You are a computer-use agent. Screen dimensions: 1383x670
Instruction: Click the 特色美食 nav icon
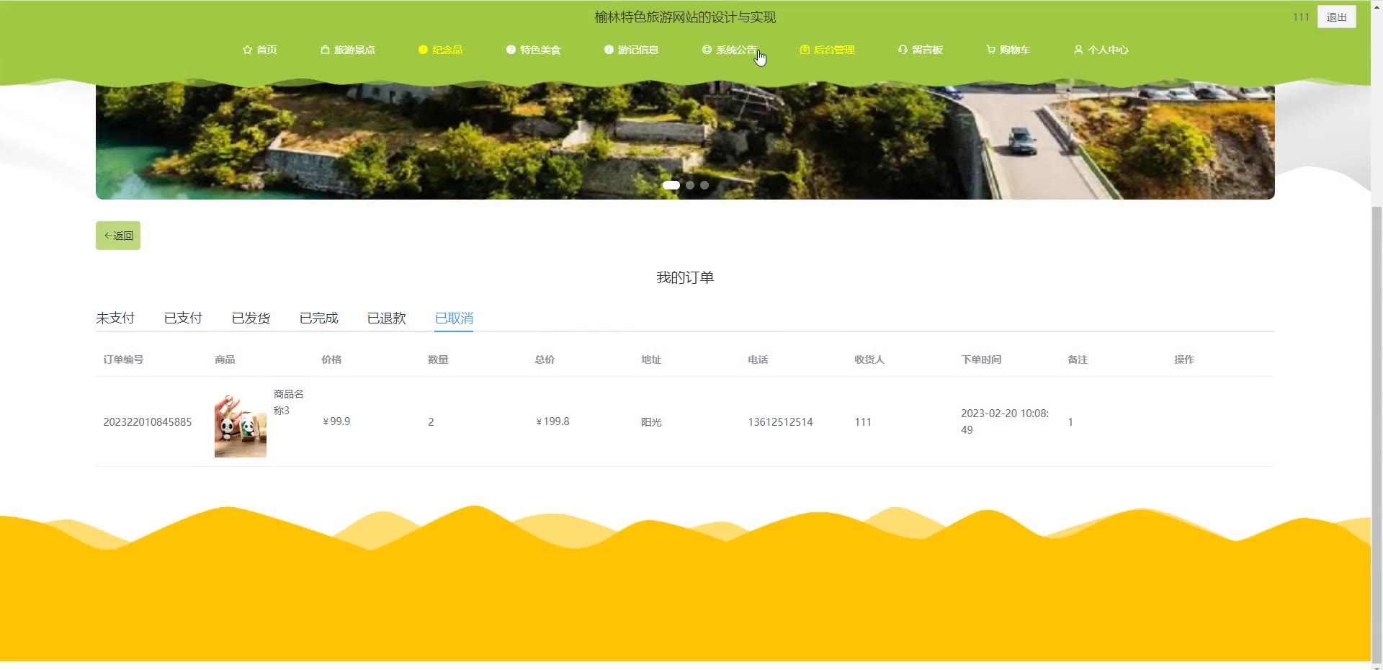pos(511,50)
